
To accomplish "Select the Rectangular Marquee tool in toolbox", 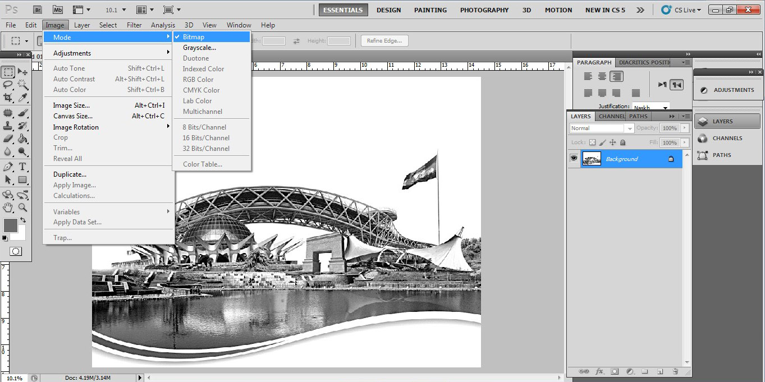I will pos(8,72).
